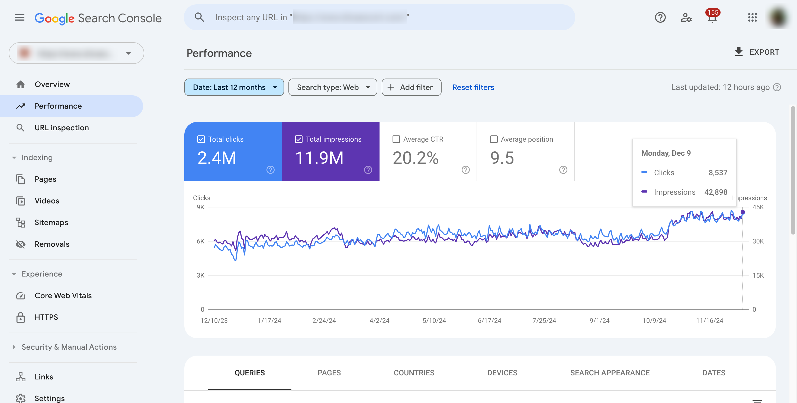Click the help question mark icon in header
The width and height of the screenshot is (797, 403).
[x=660, y=17]
